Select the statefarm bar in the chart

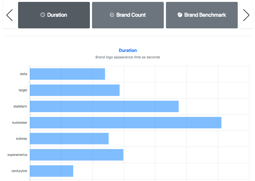104,106
